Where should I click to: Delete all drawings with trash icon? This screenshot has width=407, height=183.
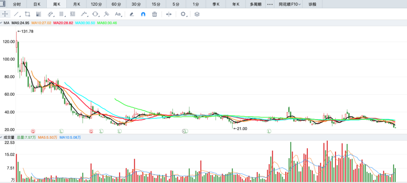[x=154, y=14]
